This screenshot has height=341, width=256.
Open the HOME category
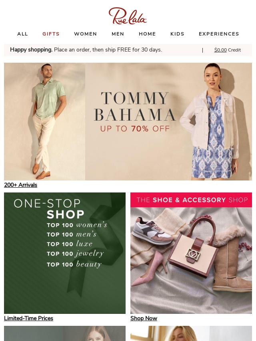click(147, 34)
